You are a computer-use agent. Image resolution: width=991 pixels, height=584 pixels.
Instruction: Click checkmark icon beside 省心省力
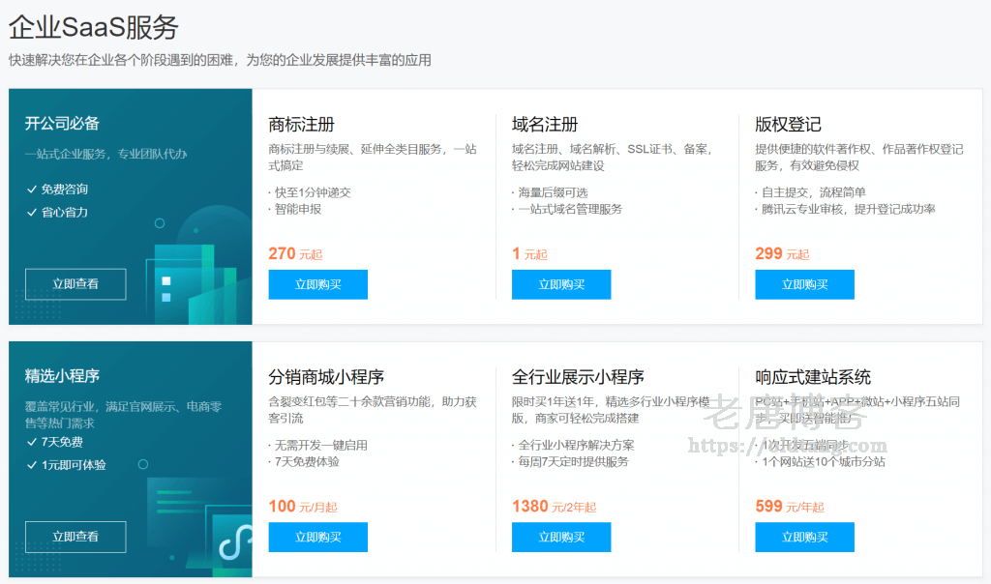(32, 212)
